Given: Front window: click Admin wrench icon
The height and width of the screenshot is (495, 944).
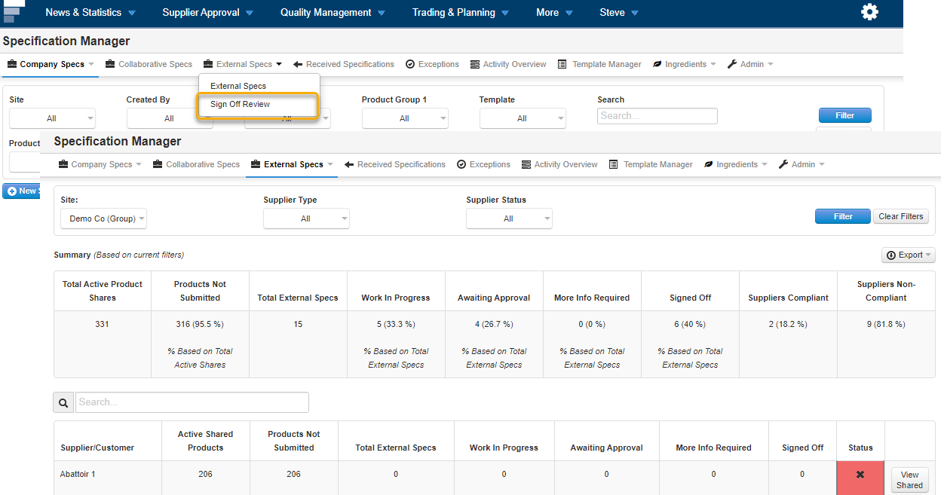Looking at the screenshot, I should click(783, 164).
